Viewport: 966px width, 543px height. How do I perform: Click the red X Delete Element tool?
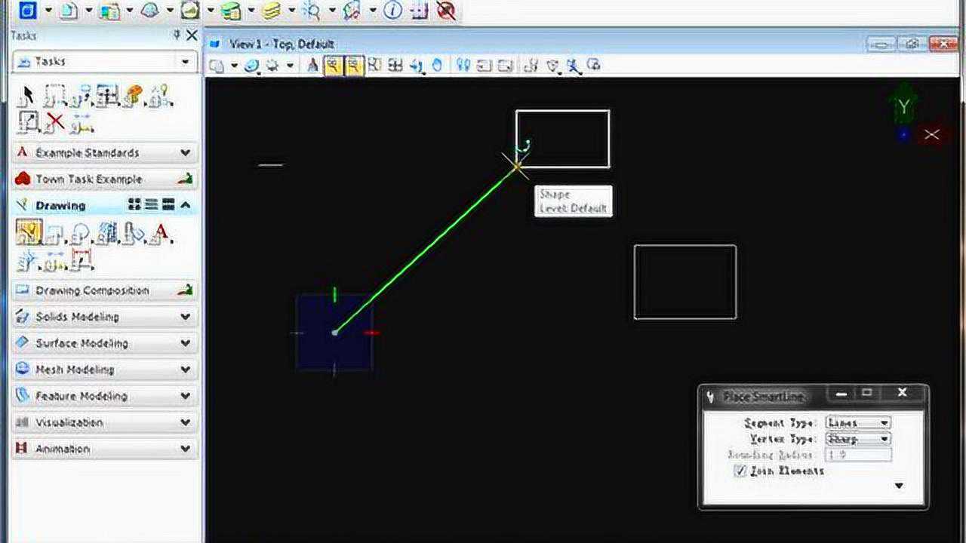pyautogui.click(x=54, y=121)
